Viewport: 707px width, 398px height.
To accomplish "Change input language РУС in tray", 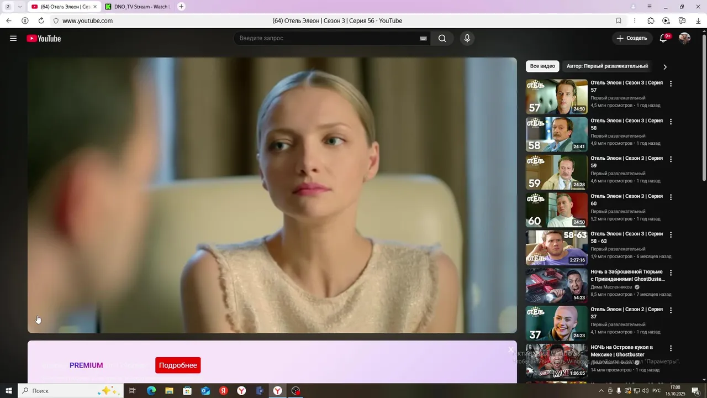I will (x=657, y=391).
